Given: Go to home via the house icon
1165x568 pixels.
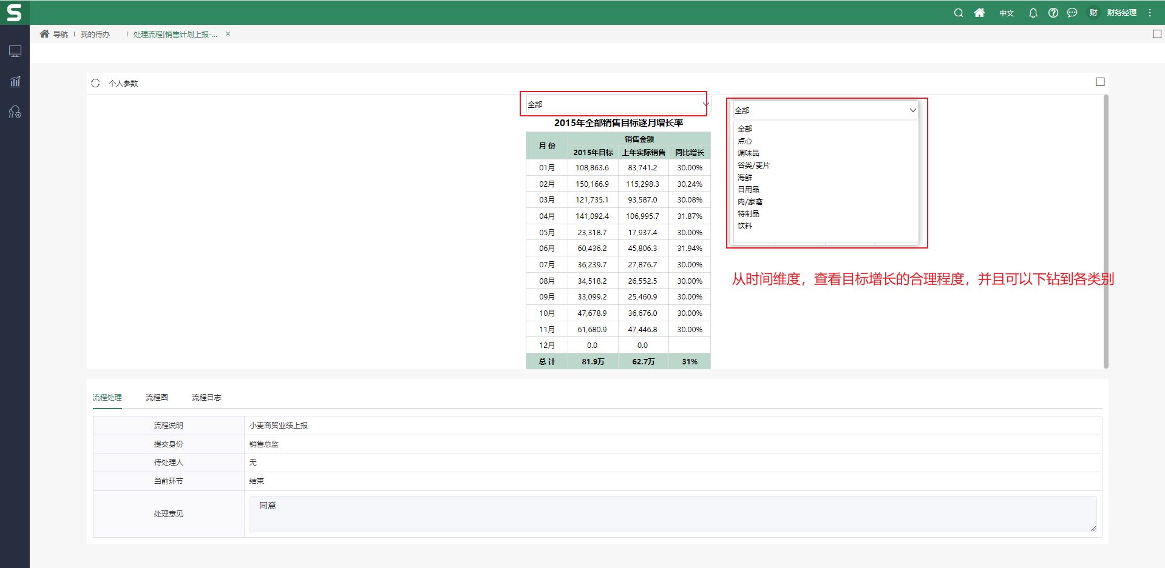Looking at the screenshot, I should point(979,13).
